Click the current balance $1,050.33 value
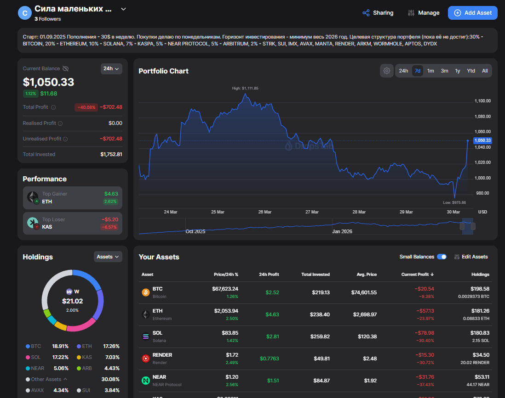Screen dimensions: 505x398 (x=48, y=82)
